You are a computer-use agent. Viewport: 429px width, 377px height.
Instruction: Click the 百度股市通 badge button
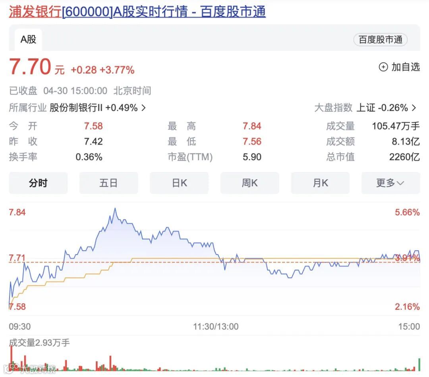tap(380, 40)
